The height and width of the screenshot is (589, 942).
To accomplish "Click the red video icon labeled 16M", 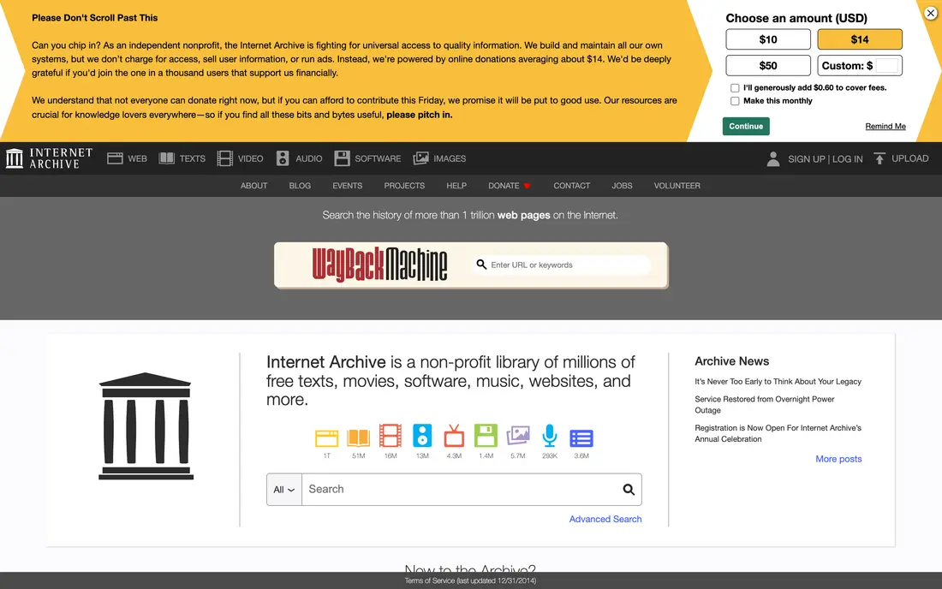I will (391, 436).
